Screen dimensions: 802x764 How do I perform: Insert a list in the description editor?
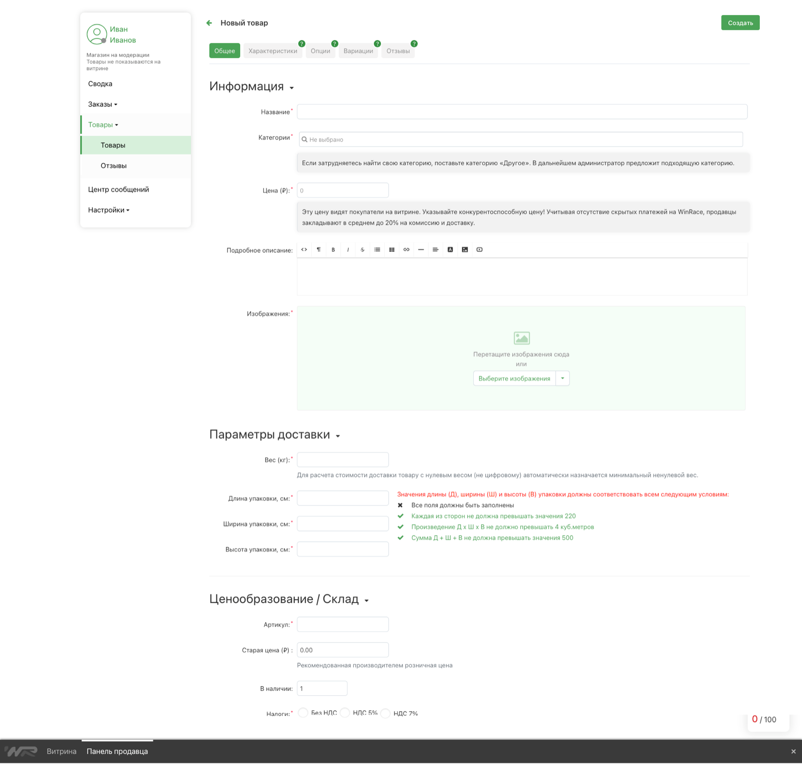click(x=377, y=250)
